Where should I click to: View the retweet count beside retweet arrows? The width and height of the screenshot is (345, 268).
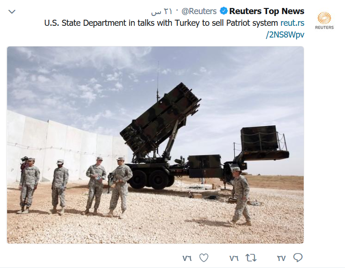point(234,258)
